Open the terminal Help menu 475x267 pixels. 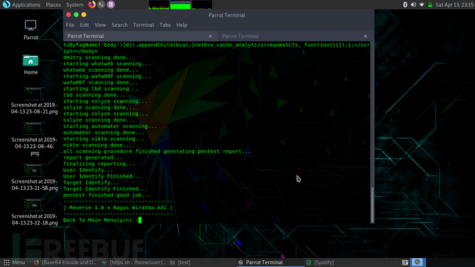pos(182,25)
